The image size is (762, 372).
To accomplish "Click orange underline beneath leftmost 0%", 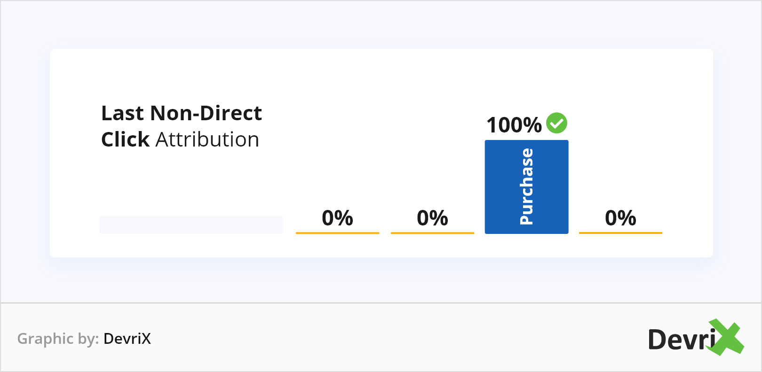I will coord(337,232).
